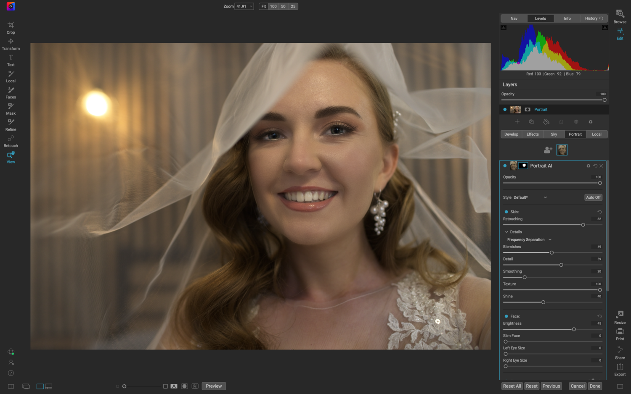Disable the Skin adjustments toggle
631x394 pixels.
point(506,212)
